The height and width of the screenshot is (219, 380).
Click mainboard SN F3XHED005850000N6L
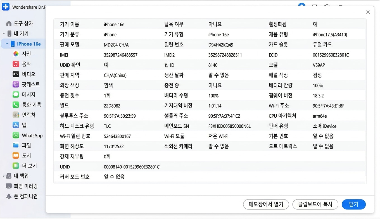pyautogui.click(x=229, y=126)
